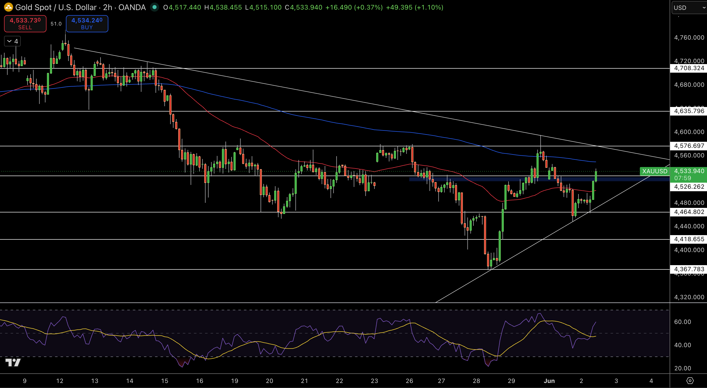
Task: Click the 4,760.000 price scale label
Action: (689, 38)
